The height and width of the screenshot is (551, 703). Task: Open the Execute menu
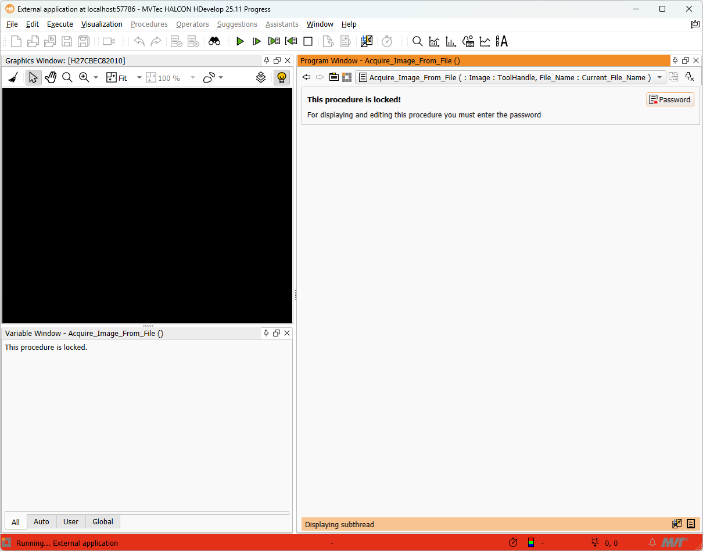pyautogui.click(x=60, y=24)
